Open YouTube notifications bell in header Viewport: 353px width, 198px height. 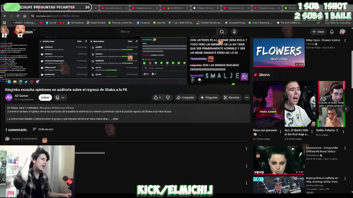coord(332,32)
